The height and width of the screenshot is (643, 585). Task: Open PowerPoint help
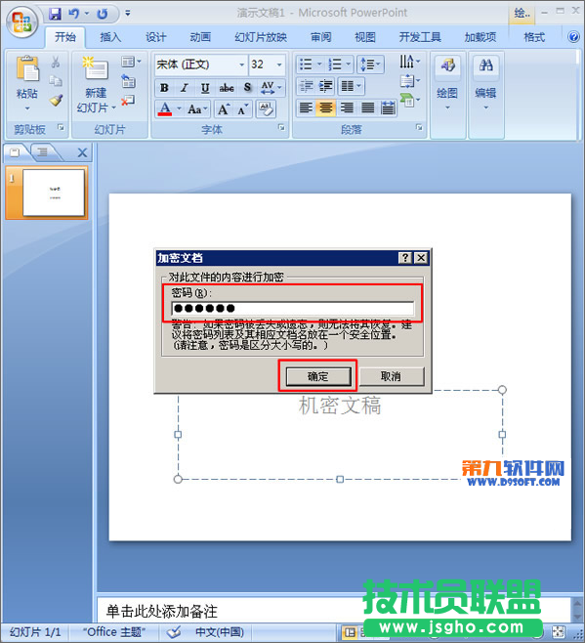pos(573,37)
